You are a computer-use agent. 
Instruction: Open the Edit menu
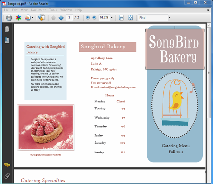pos(15,10)
